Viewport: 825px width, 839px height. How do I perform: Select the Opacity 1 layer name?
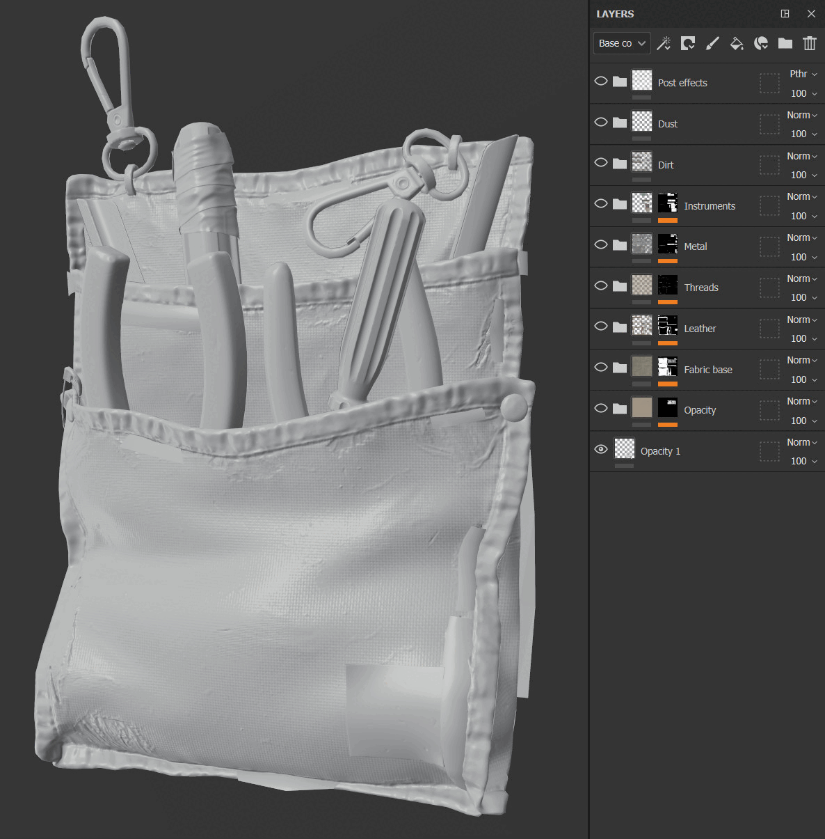point(661,451)
